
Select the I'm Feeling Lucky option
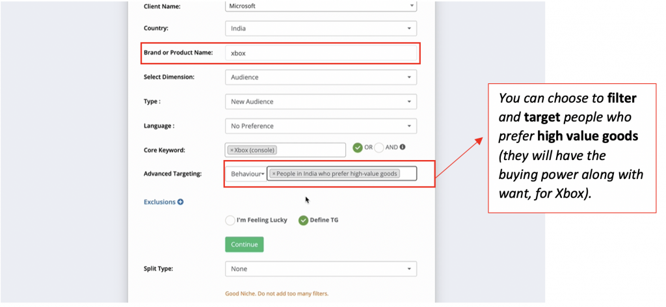[x=230, y=220]
